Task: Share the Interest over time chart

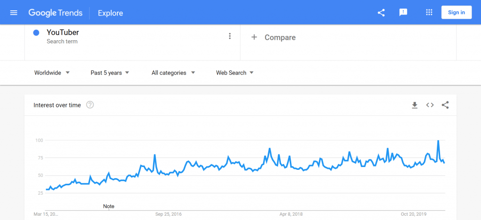Action: (445, 105)
